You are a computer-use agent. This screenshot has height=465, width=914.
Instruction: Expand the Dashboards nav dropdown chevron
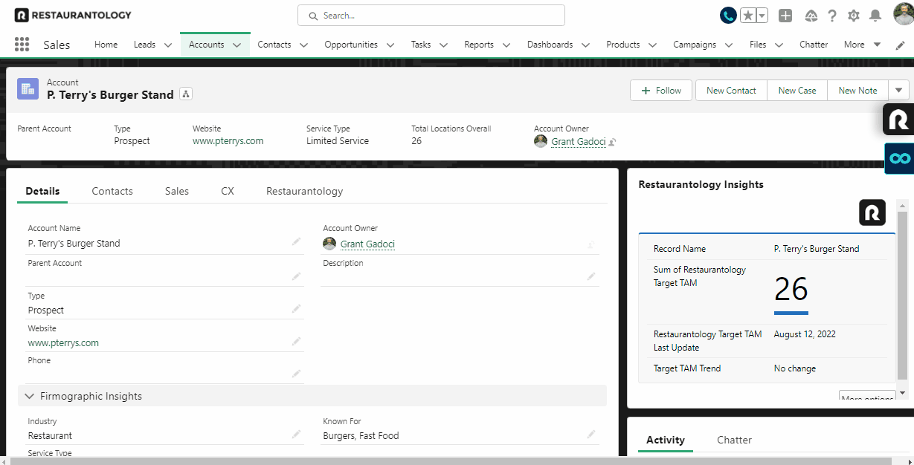[585, 45]
